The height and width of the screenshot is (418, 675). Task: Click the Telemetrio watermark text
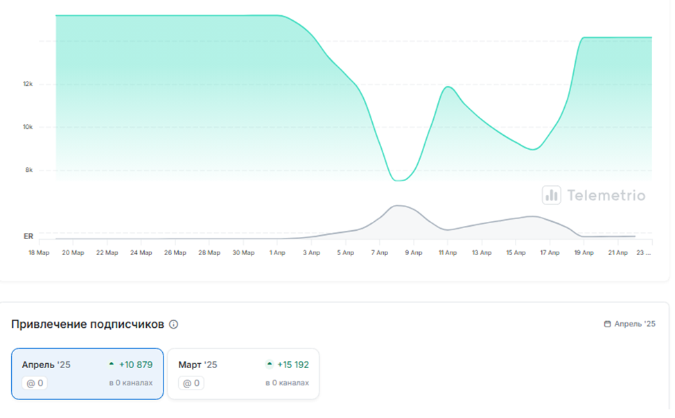tap(606, 195)
